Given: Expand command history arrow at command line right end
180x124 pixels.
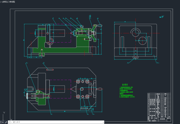Looking at the screenshot, I should coord(103,122).
